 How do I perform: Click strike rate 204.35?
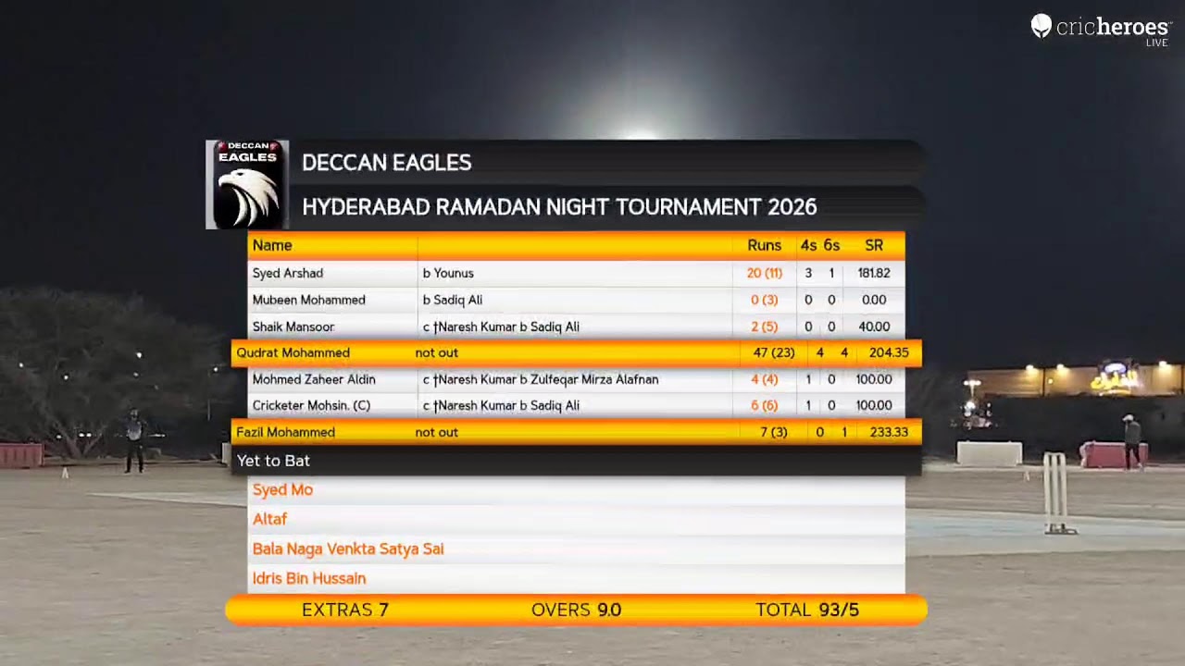point(889,352)
